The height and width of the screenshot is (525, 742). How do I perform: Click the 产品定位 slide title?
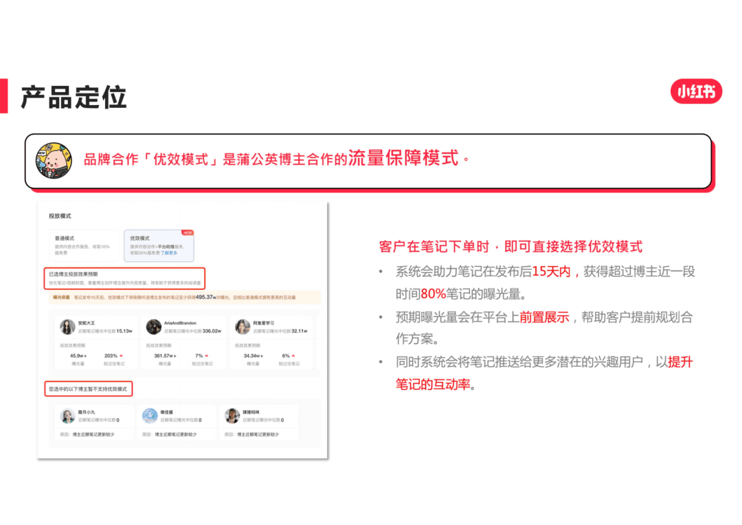point(74,97)
